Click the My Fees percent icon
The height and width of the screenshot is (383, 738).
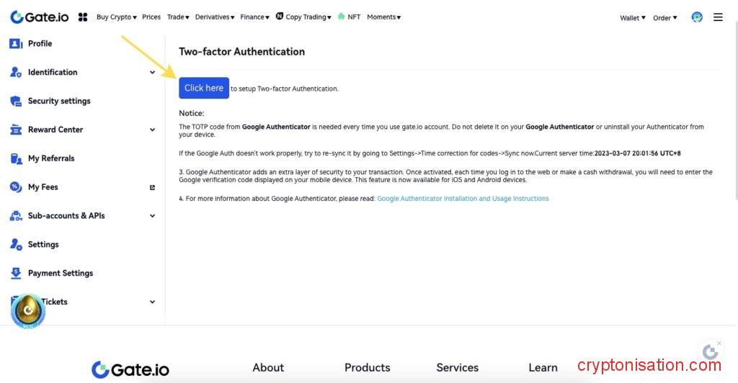point(16,187)
